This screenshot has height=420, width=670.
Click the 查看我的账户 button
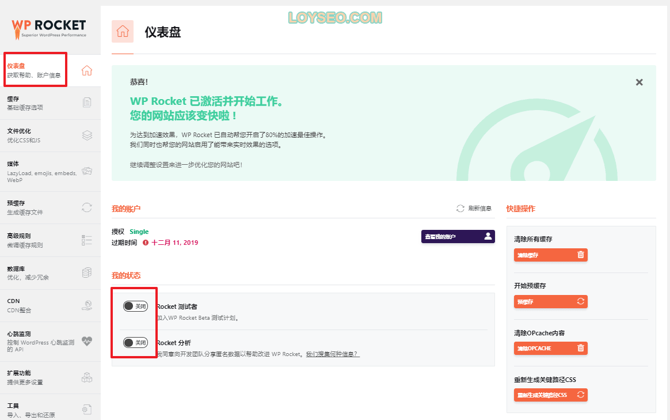[458, 237]
